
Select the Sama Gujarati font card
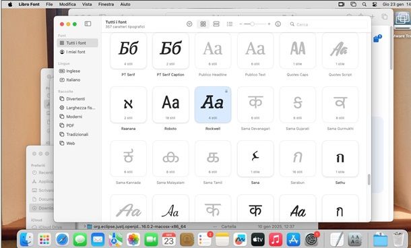298,105
